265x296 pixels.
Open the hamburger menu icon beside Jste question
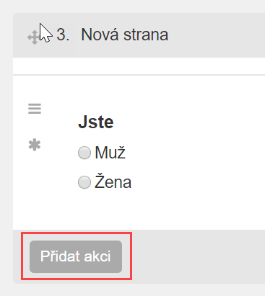tap(35, 109)
